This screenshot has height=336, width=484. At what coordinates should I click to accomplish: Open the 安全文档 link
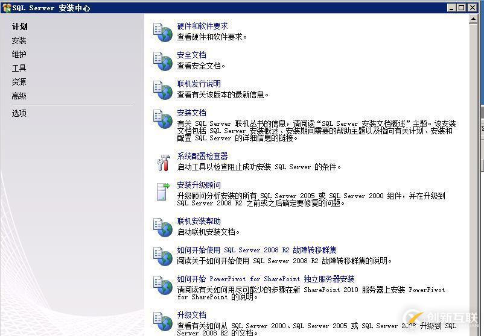tap(191, 55)
